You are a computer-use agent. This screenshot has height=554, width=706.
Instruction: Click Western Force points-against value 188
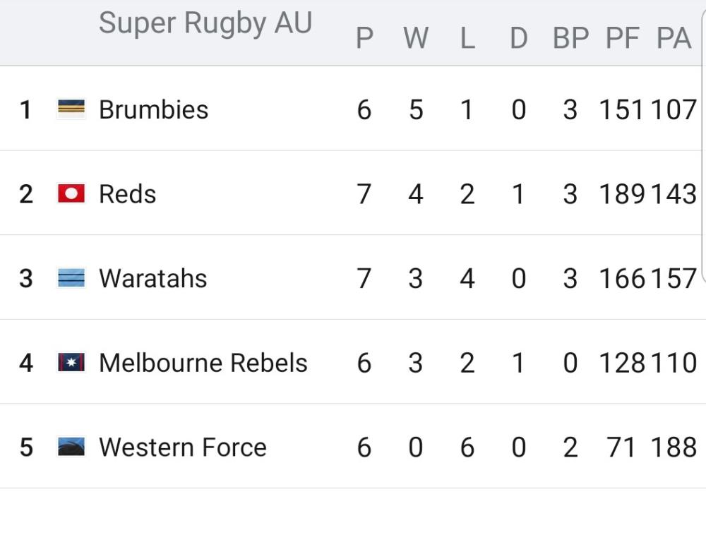(x=674, y=447)
